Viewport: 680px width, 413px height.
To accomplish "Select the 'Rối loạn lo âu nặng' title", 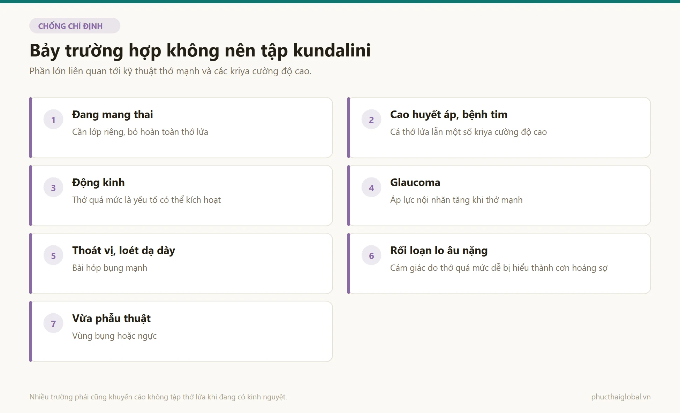I will (x=439, y=250).
